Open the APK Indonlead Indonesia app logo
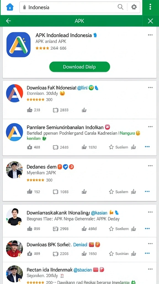 pos(18,45)
